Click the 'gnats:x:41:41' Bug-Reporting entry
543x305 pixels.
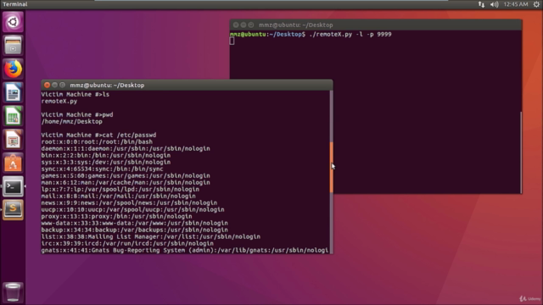coord(185,251)
